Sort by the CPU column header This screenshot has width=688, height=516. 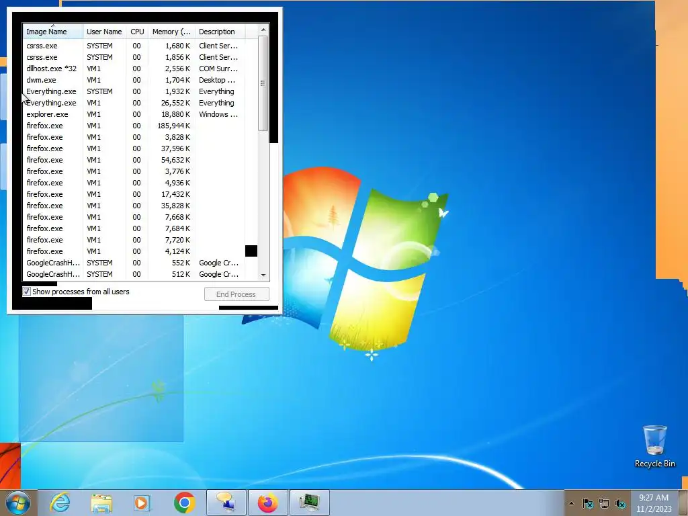[137, 31]
